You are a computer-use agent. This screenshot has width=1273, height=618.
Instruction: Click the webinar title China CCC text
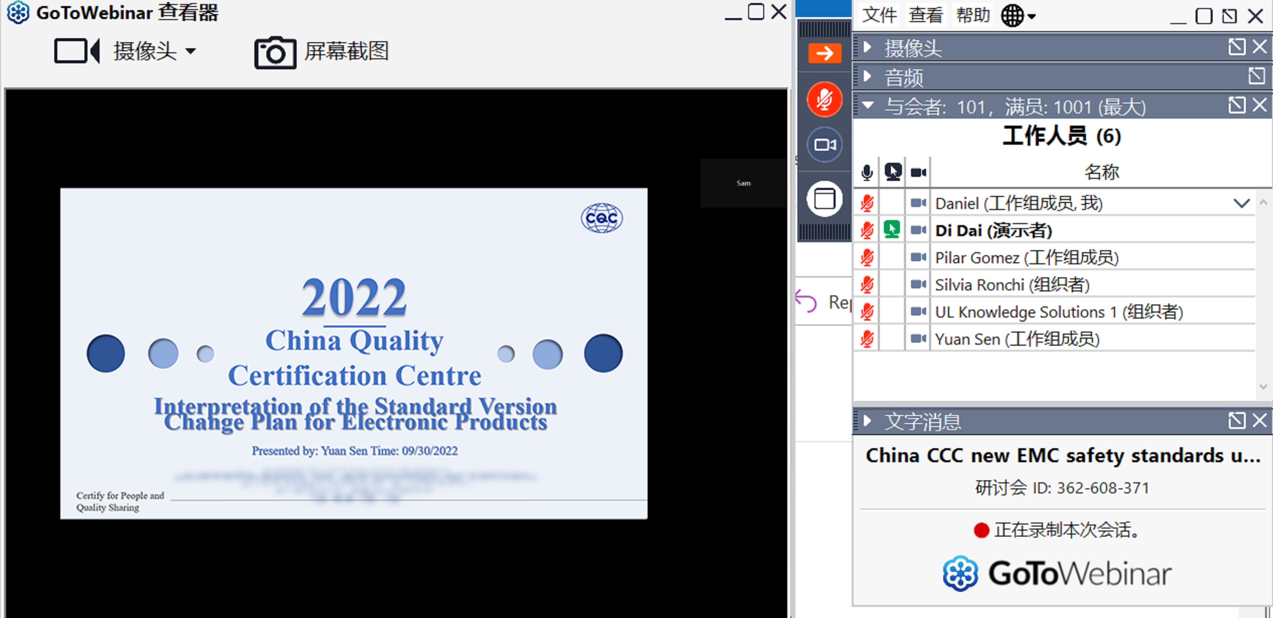[x=1063, y=455]
